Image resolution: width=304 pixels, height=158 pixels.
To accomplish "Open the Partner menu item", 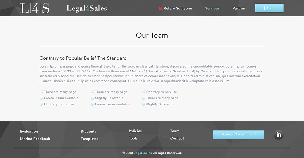I will (x=239, y=9).
